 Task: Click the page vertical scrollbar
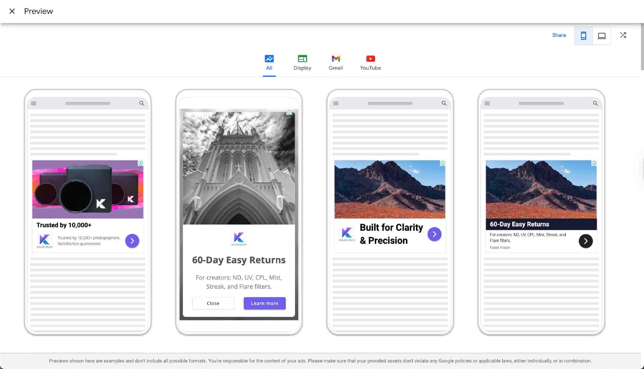(x=642, y=47)
